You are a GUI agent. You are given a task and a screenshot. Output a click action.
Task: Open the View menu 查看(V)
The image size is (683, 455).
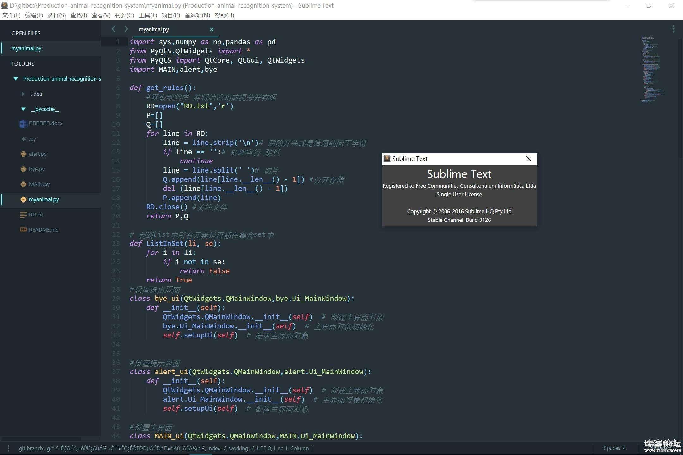click(x=101, y=15)
